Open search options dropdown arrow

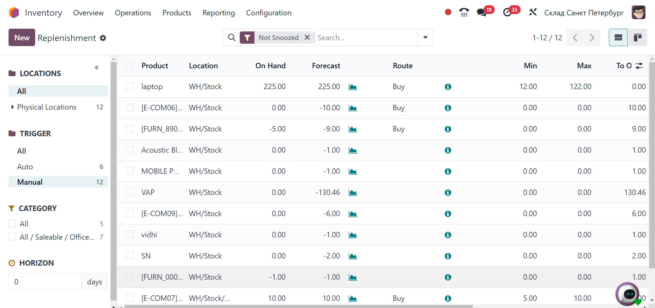(x=425, y=38)
